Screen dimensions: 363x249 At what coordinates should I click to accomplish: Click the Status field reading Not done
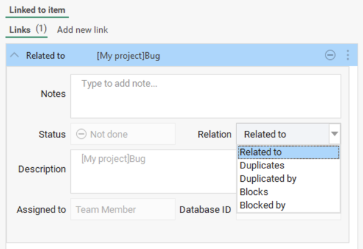tap(123, 134)
